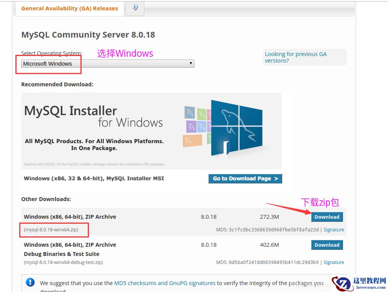Open Signature link for the debug-test zip
This screenshot has height=292, width=388.
click(x=334, y=262)
